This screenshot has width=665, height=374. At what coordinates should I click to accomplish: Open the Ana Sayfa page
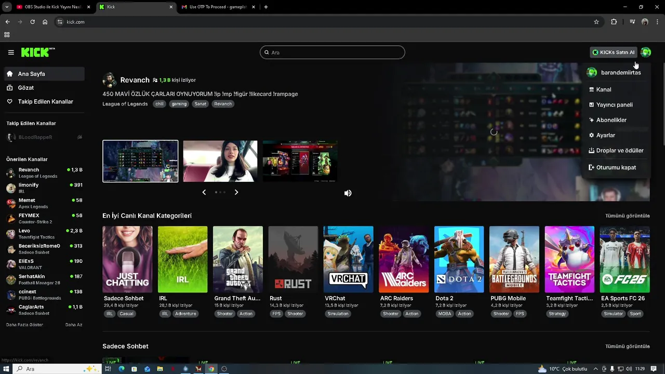point(44,74)
